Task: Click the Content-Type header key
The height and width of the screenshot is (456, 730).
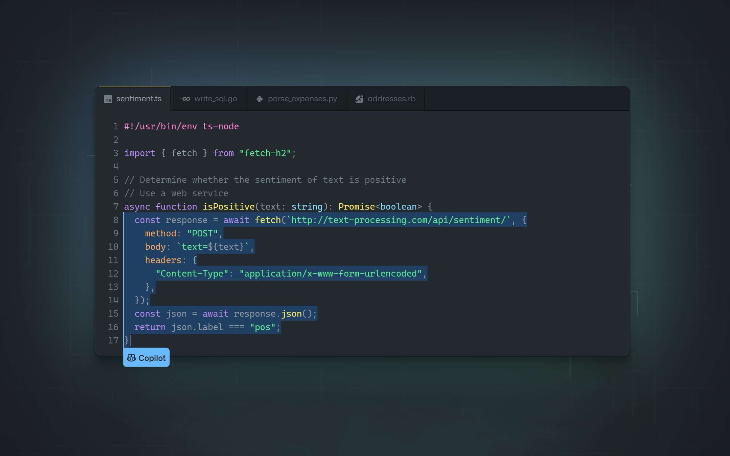Action: coord(192,274)
